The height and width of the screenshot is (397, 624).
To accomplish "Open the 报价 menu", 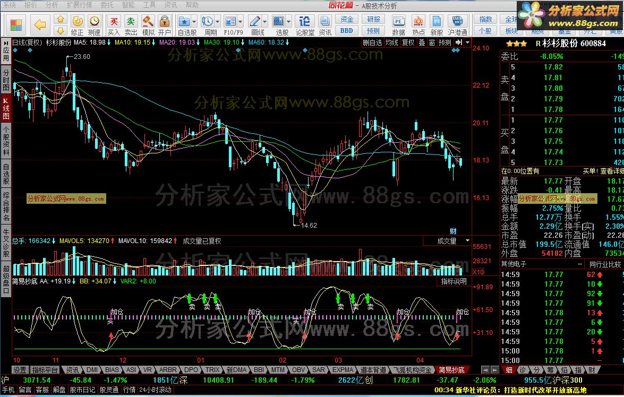I will pos(30,5).
